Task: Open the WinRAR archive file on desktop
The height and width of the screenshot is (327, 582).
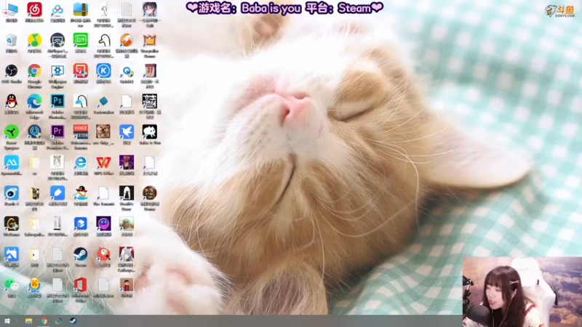Action: click(x=80, y=10)
